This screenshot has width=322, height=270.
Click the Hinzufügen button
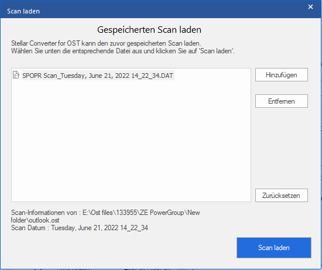point(282,75)
